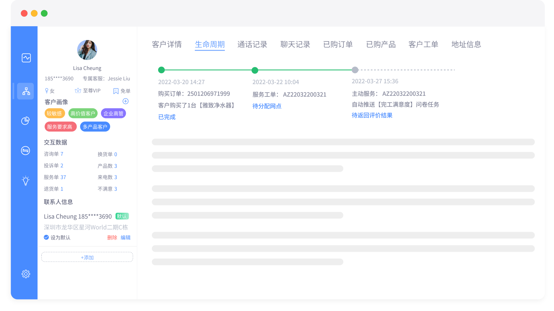Viewport: 554px width, 311px height.
Task: Click the green 高价值客户 tag
Action: pyautogui.click(x=83, y=113)
